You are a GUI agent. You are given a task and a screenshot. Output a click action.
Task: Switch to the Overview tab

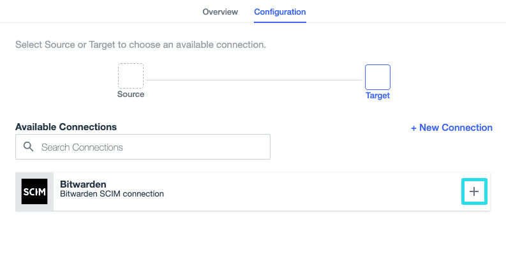point(220,12)
